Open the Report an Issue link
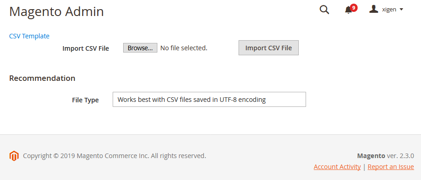 click(x=390, y=167)
